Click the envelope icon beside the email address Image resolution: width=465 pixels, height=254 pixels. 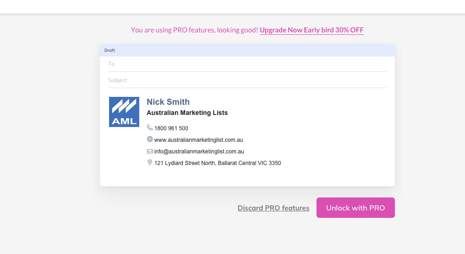point(150,151)
